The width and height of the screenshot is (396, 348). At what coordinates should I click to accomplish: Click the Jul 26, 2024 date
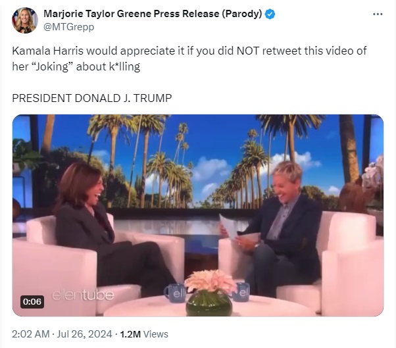[84, 334]
